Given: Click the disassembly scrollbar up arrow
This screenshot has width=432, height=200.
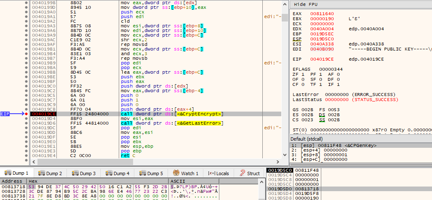Looking at the screenshot, I should [285, 4].
